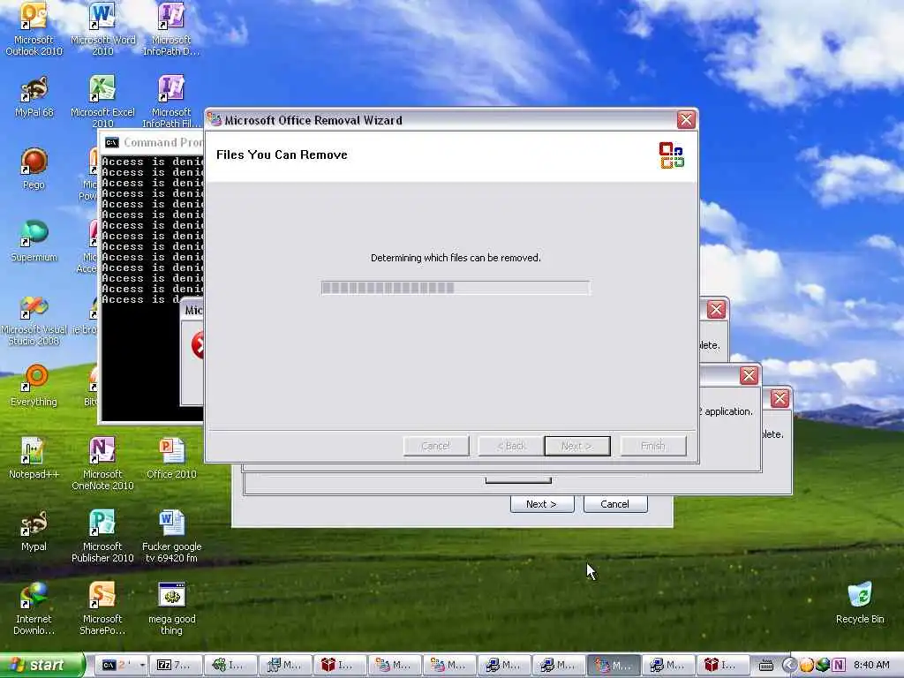Click Cancel in the background setup window
This screenshot has width=904, height=678.
[x=615, y=504]
